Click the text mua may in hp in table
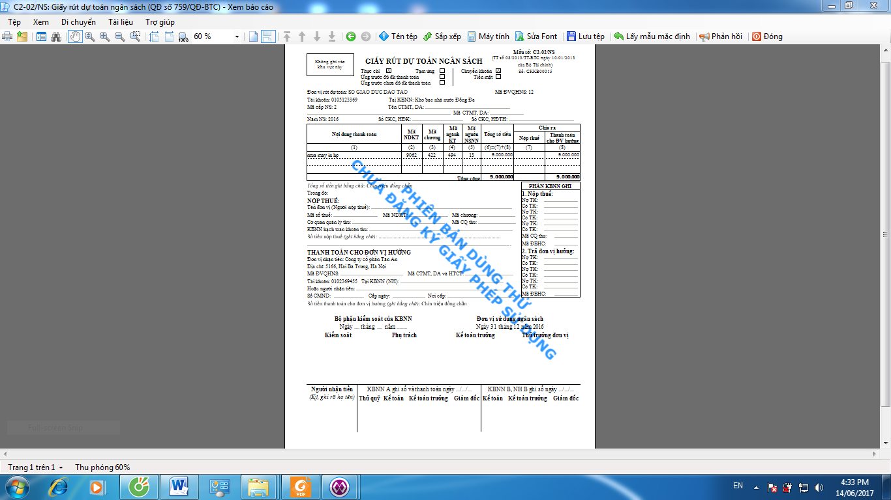Image resolution: width=891 pixels, height=500 pixels. (323, 156)
